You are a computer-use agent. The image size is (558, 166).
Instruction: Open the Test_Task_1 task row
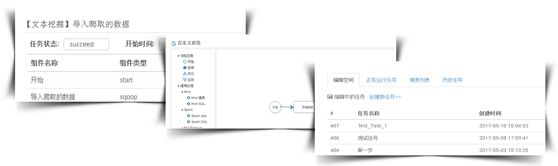[436, 126]
